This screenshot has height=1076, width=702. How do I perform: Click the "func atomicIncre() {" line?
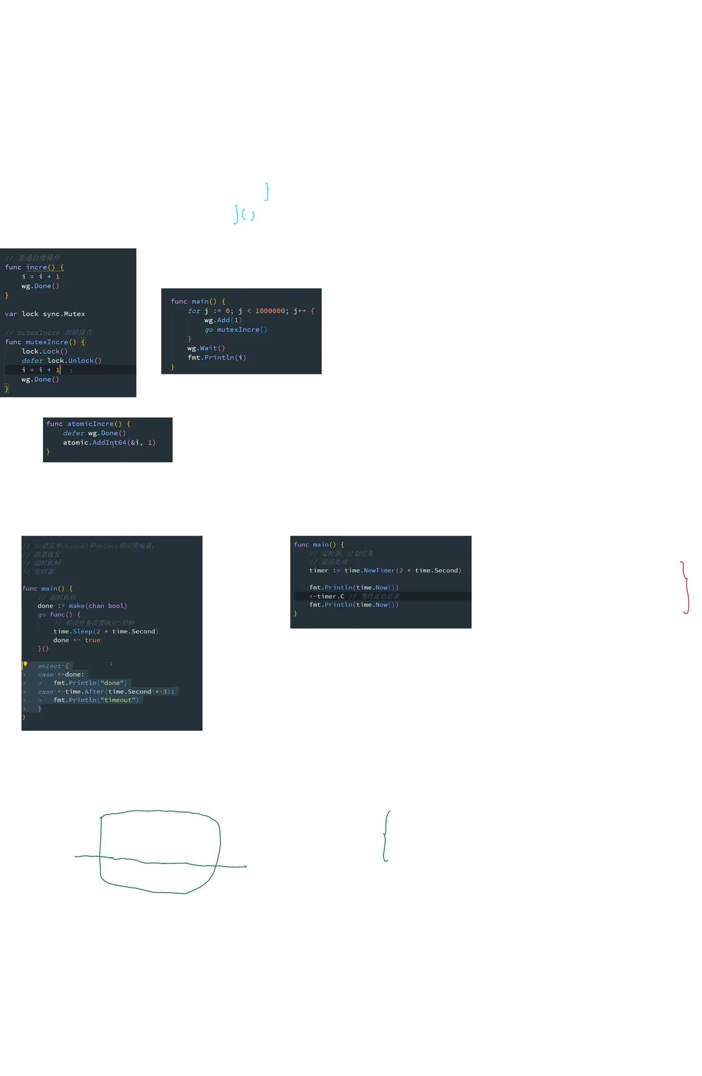(x=89, y=424)
